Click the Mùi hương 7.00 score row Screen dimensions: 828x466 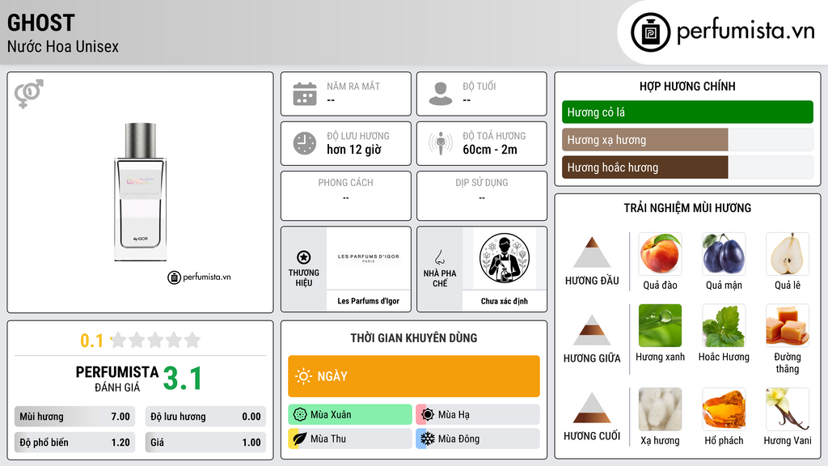74,417
